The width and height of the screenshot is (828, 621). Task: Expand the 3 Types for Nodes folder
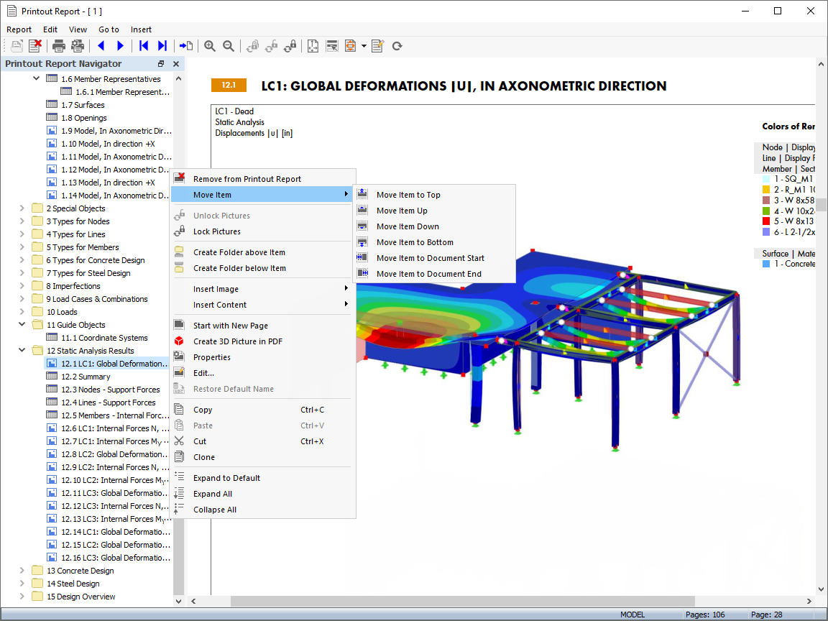pos(22,221)
